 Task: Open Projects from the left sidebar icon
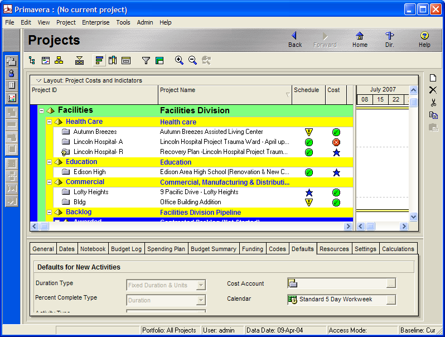pyautogui.click(x=11, y=61)
